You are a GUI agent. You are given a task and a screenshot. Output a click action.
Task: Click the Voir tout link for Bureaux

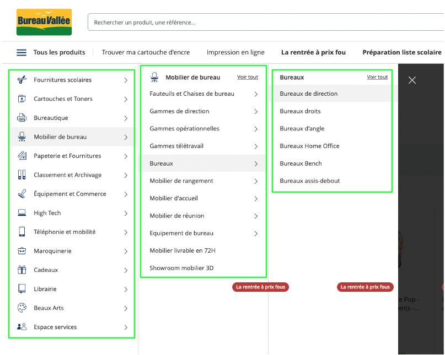click(x=377, y=77)
